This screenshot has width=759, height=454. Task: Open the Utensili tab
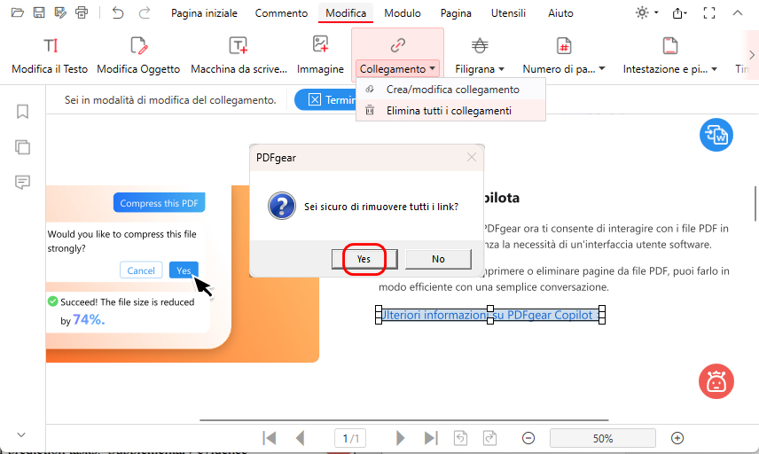(508, 13)
